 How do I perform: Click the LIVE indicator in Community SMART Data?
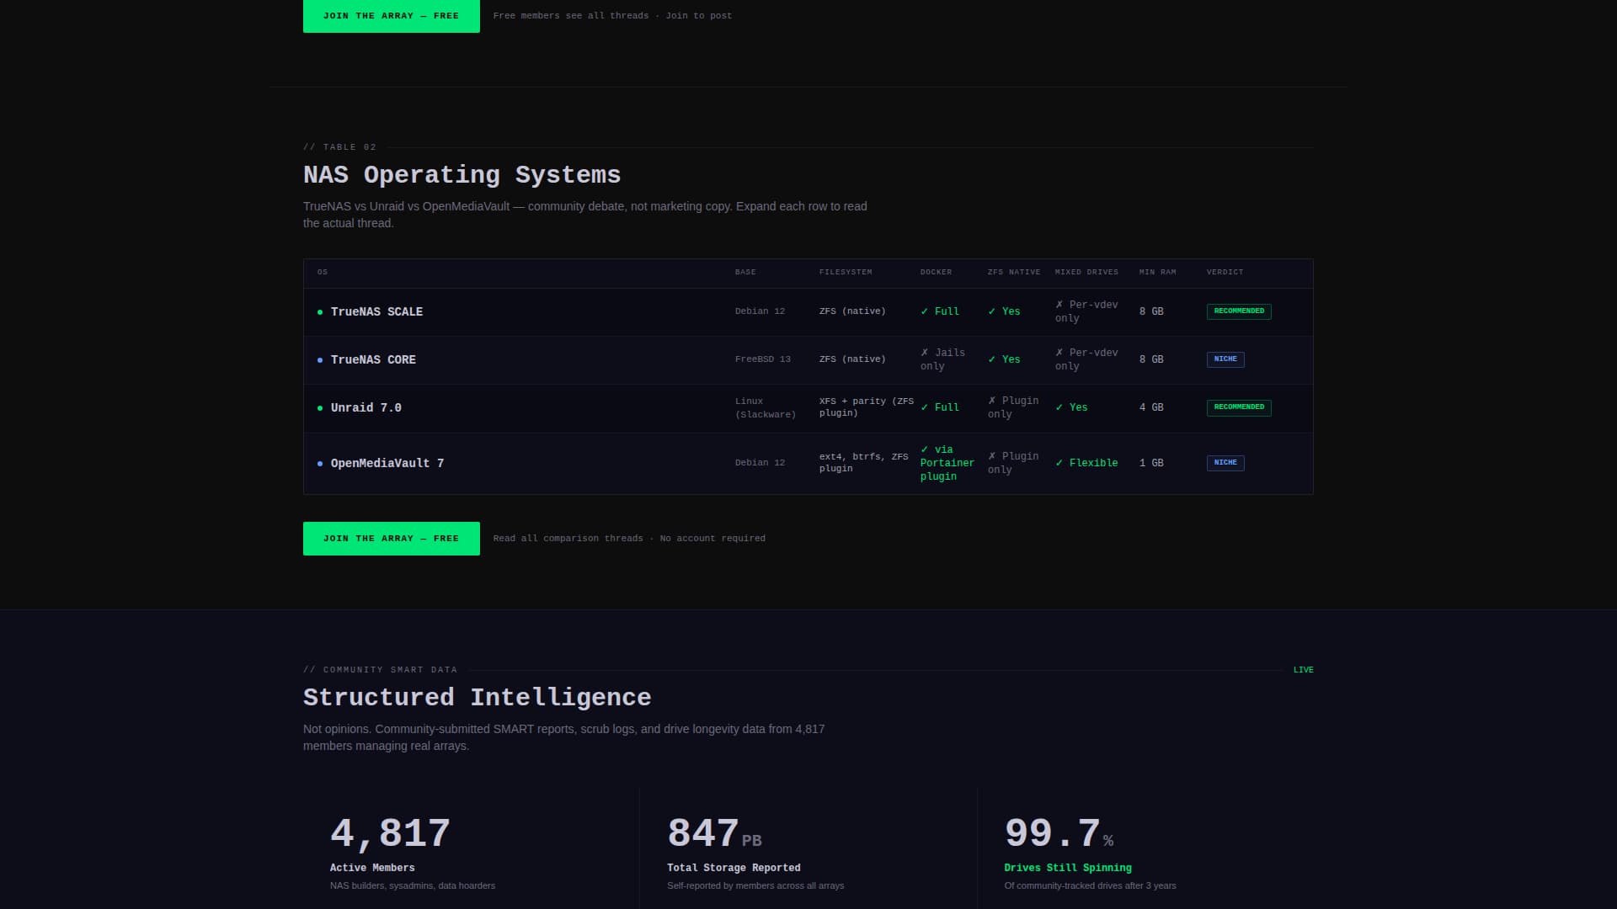coord(1303,670)
